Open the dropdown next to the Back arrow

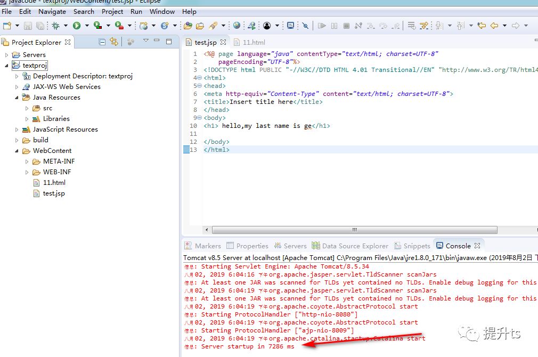(504, 26)
